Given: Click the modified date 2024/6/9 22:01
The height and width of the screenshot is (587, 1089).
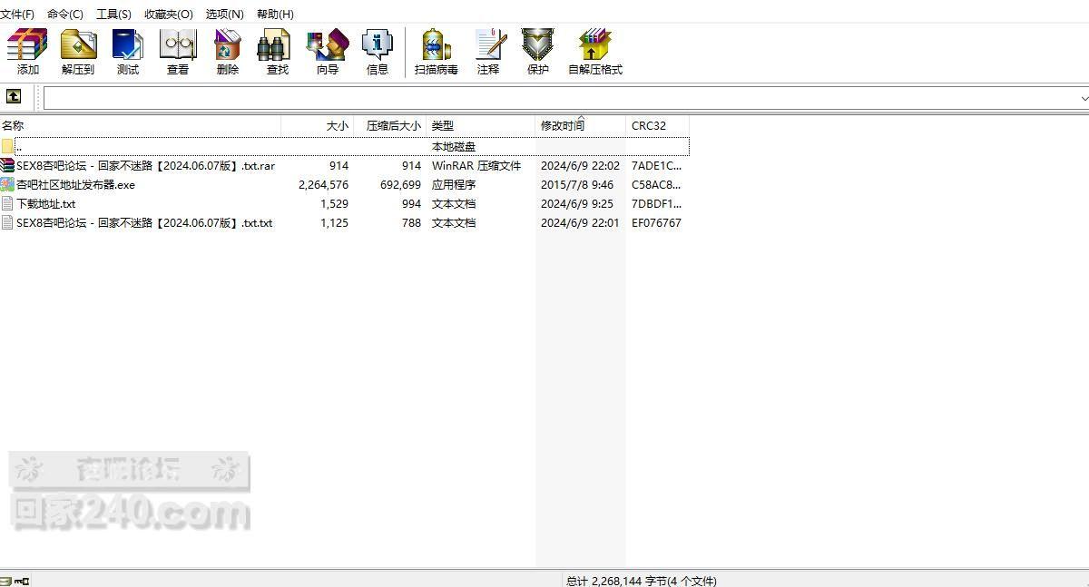Looking at the screenshot, I should click(581, 223).
